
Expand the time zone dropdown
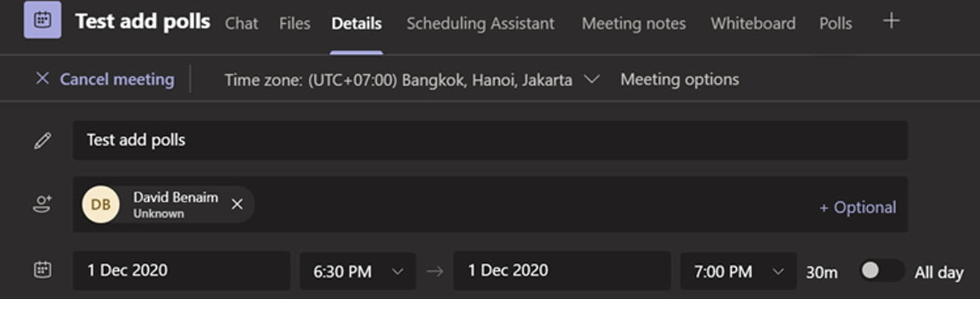pyautogui.click(x=591, y=79)
